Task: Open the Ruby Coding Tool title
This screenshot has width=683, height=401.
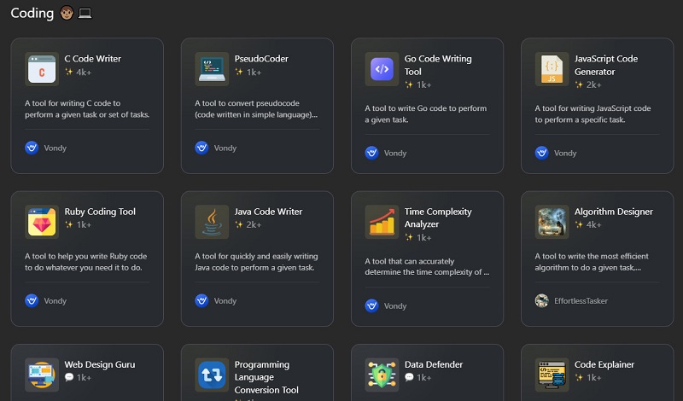Action: point(100,212)
